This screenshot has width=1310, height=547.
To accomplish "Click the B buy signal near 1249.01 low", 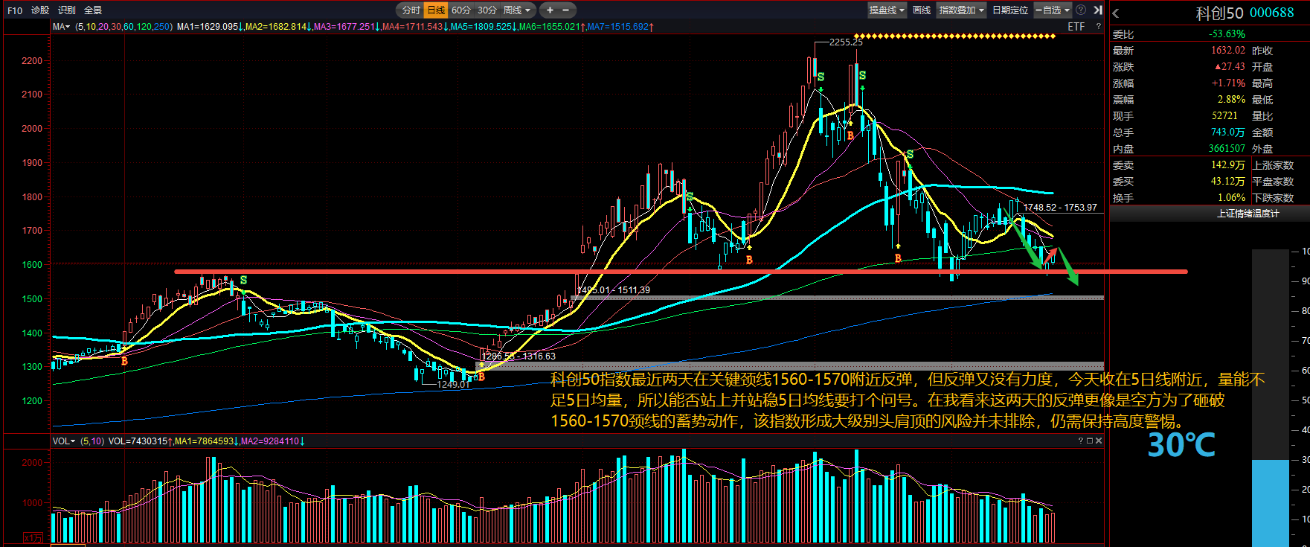I will [481, 377].
